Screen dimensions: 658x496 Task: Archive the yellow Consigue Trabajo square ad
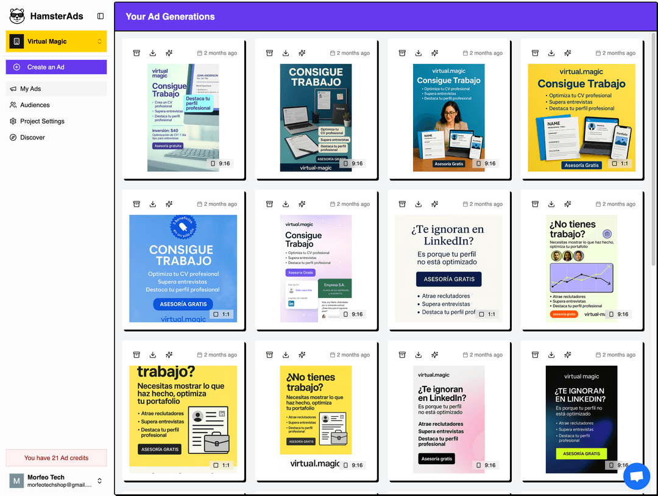(x=535, y=53)
